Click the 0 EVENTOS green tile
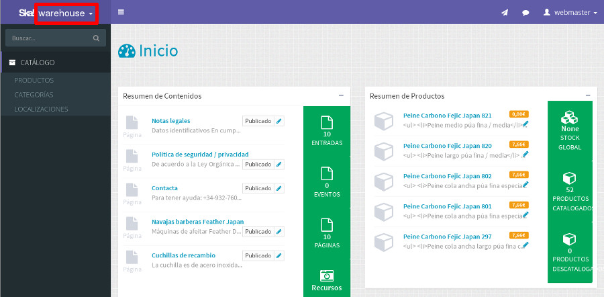This screenshot has width=604, height=297. [327, 182]
